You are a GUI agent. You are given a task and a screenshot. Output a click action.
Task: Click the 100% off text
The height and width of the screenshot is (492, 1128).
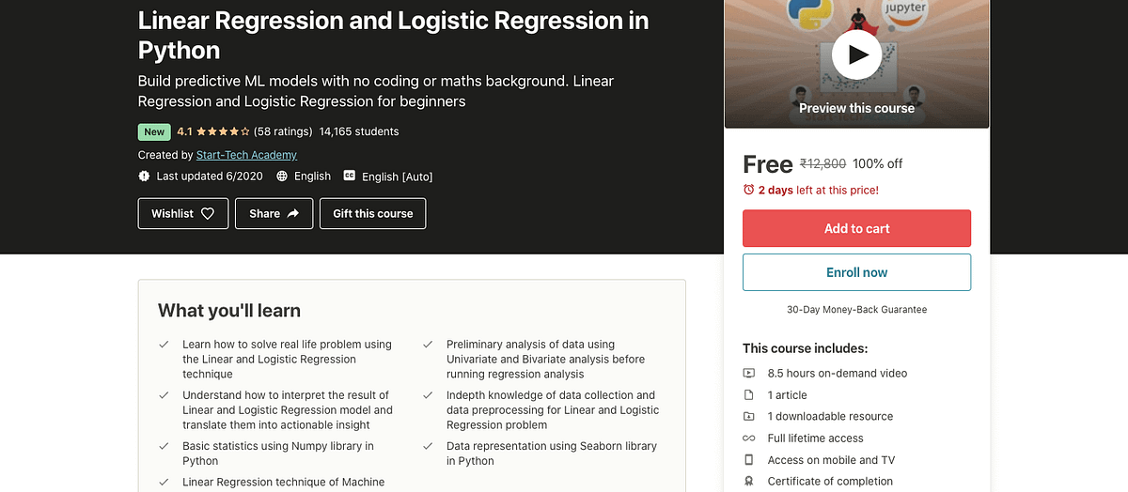pos(878,163)
